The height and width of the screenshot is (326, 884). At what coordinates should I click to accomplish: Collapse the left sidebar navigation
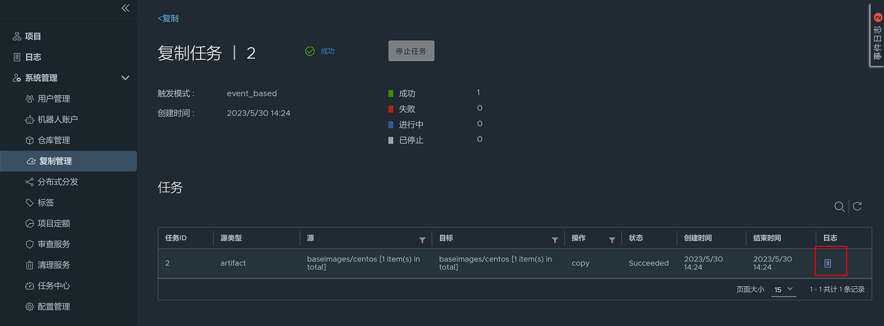pos(125,8)
